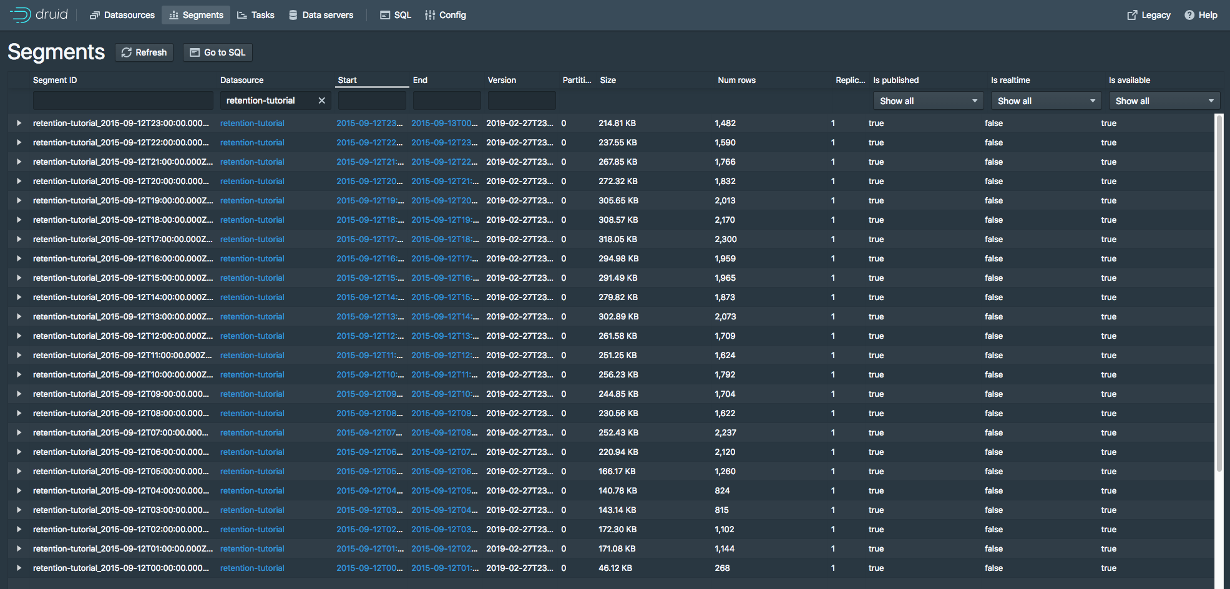
Task: Sort by the Num rows column header
Action: coord(736,80)
